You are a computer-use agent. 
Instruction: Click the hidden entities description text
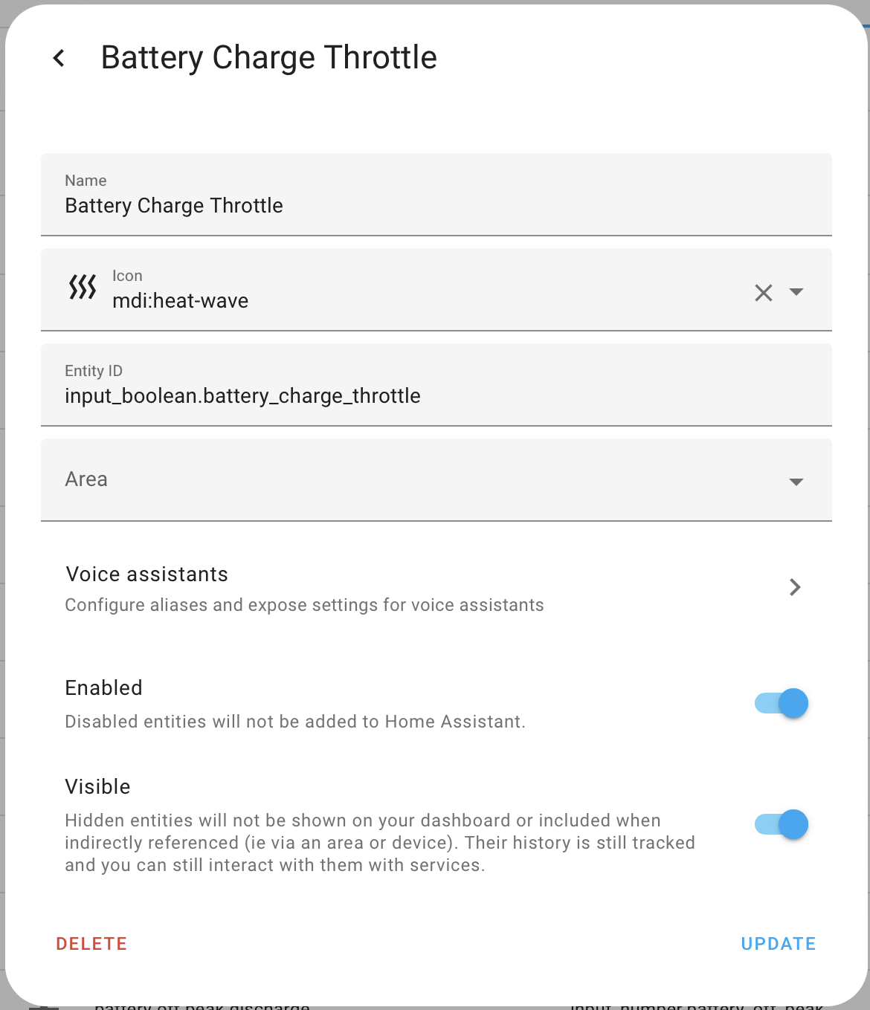click(379, 843)
